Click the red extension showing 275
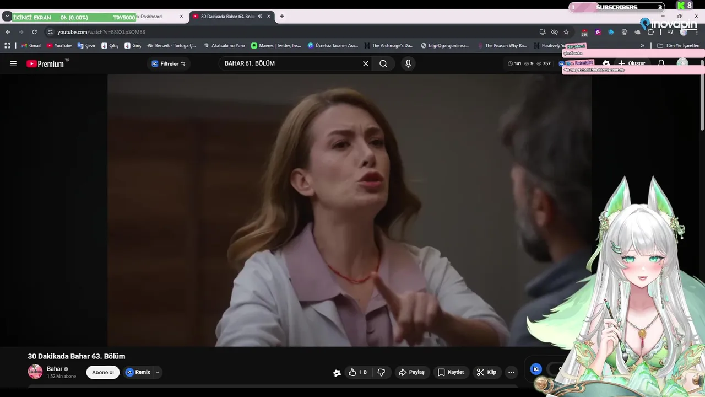The height and width of the screenshot is (397, 705). point(584,33)
